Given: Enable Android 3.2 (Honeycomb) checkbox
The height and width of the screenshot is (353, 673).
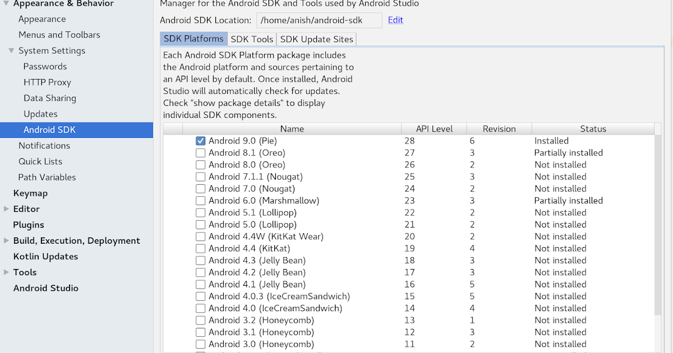Looking at the screenshot, I should 200,321.
